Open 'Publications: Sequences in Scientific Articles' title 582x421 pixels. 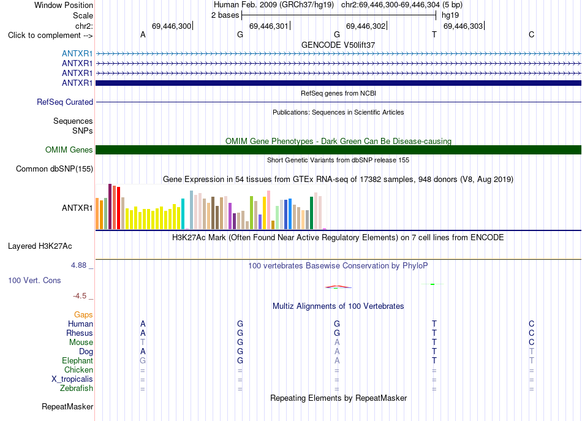tap(338, 112)
